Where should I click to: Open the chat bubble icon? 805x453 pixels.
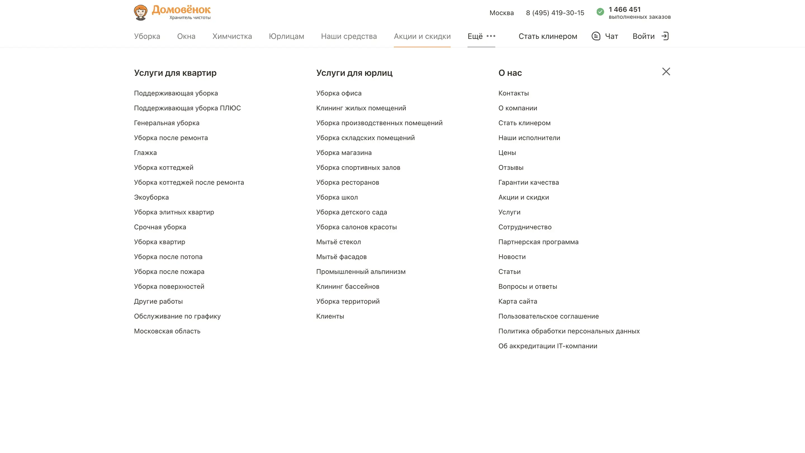point(596,36)
